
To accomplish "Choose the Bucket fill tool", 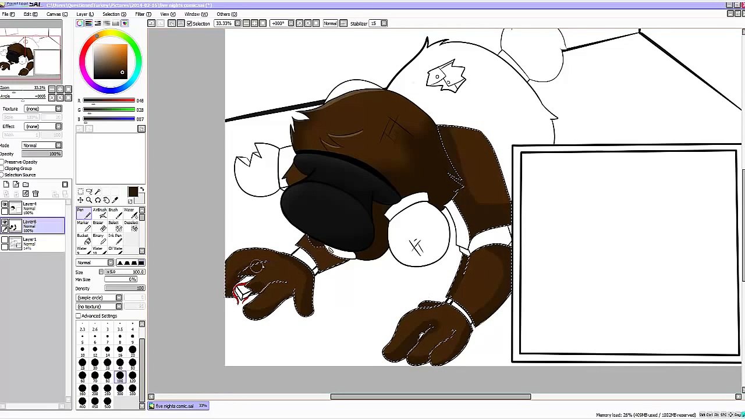I will coord(84,239).
